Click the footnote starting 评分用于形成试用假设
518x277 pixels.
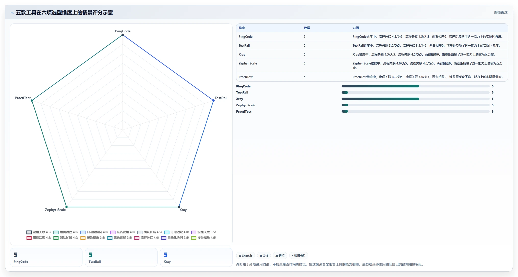point(330,264)
